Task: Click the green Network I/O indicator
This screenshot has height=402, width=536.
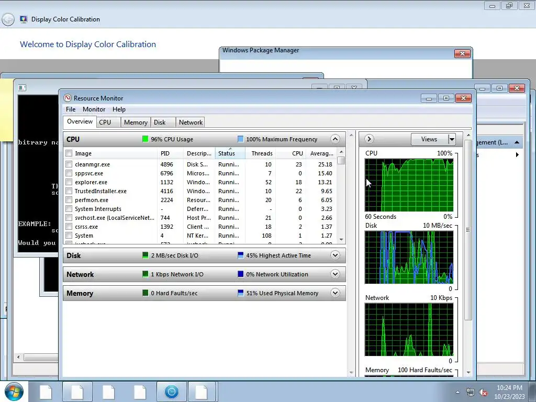Action: [x=146, y=274]
